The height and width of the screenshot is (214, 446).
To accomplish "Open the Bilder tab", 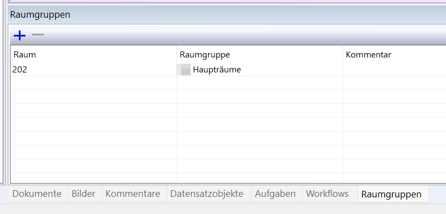I will [x=83, y=194].
